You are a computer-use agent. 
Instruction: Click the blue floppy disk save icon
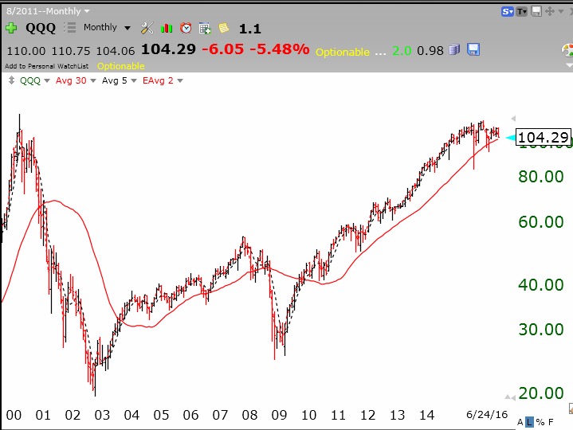tap(473, 49)
